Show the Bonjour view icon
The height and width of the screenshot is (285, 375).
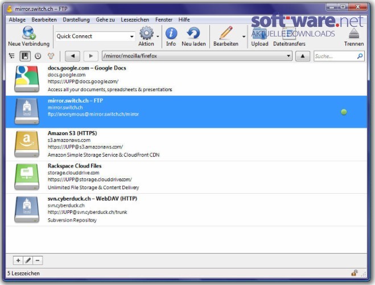click(51, 56)
